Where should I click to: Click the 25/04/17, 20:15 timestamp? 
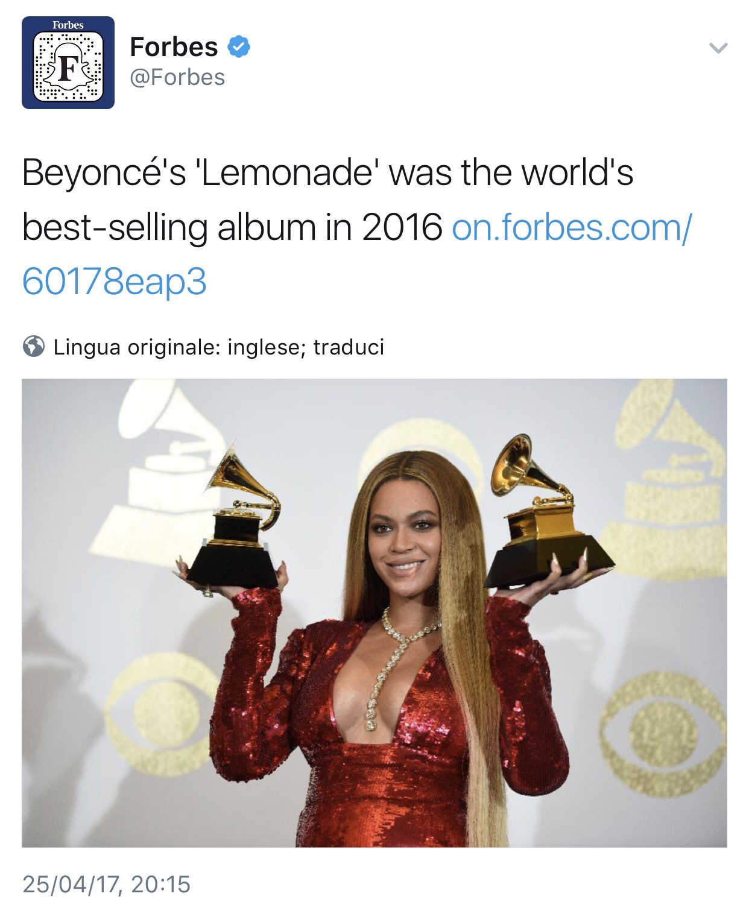pos(106,885)
